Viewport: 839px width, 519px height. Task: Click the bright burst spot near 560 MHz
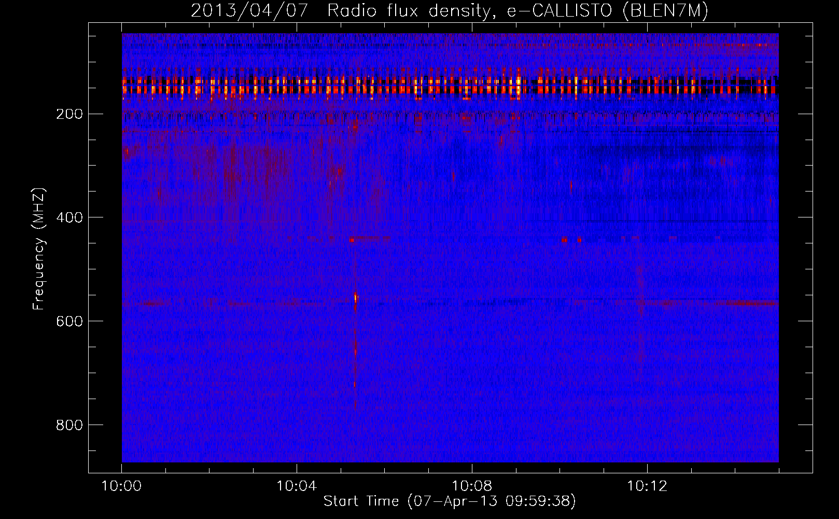pos(356,298)
